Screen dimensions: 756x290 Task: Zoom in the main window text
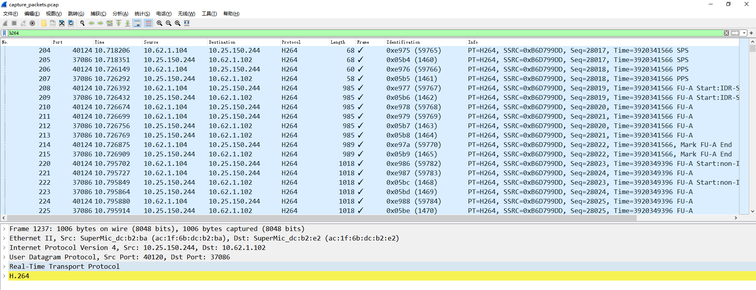click(x=160, y=23)
